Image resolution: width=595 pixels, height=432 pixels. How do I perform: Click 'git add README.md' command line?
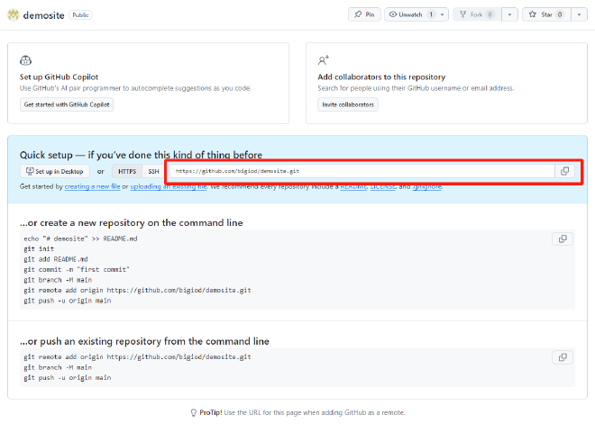click(56, 259)
